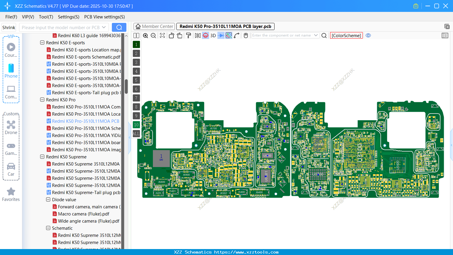Switch the board to 3D view
The height and width of the screenshot is (255, 453).
click(213, 35)
